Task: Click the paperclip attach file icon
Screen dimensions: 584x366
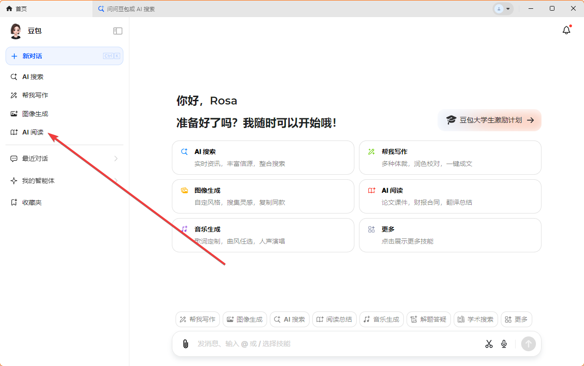Action: [x=186, y=344]
